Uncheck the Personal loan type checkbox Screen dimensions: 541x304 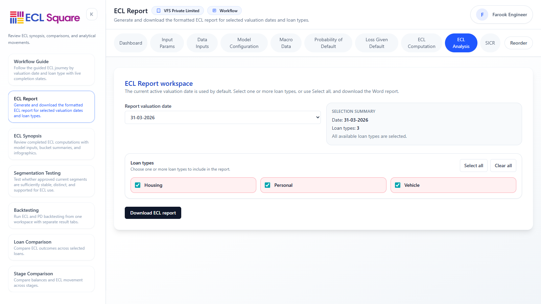(x=267, y=185)
